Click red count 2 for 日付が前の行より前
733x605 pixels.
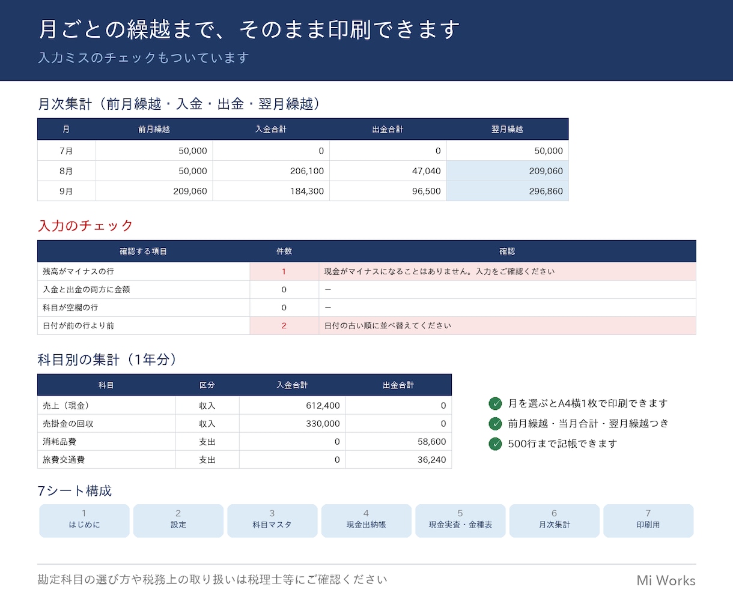coord(284,325)
